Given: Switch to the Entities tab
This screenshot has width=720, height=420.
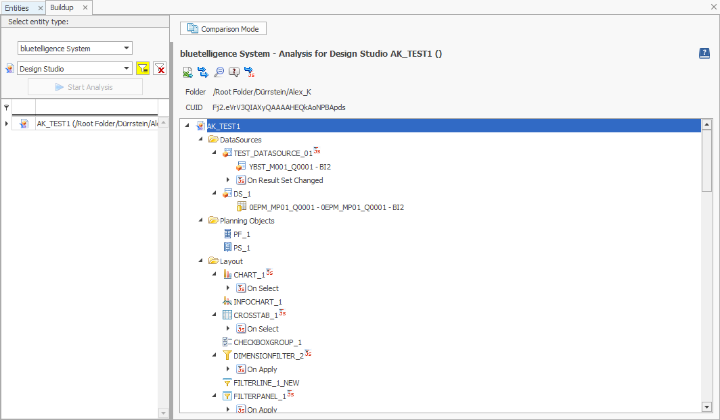Looking at the screenshot, I should pyautogui.click(x=17, y=7).
